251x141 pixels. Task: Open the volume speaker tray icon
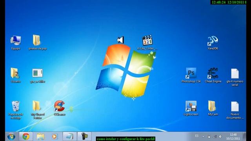(x=220, y=137)
